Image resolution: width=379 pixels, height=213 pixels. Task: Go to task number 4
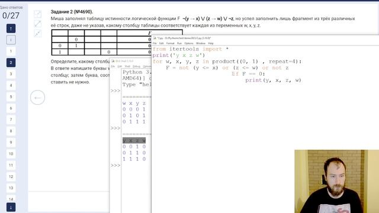click(11, 85)
